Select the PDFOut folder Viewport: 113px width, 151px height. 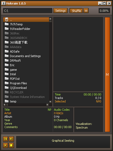[x=26, y=79]
